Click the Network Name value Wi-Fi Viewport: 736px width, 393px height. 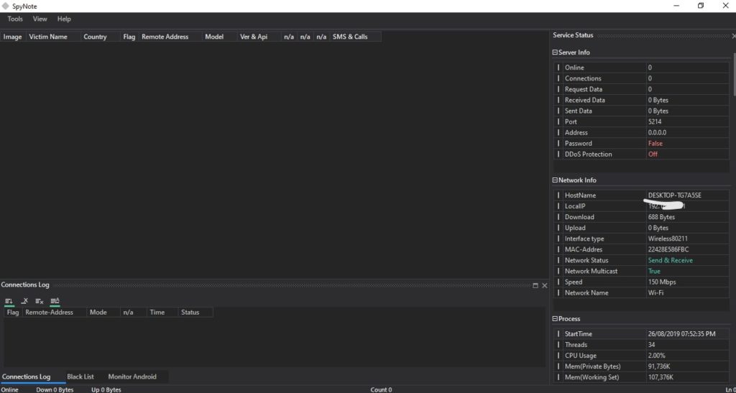click(655, 292)
